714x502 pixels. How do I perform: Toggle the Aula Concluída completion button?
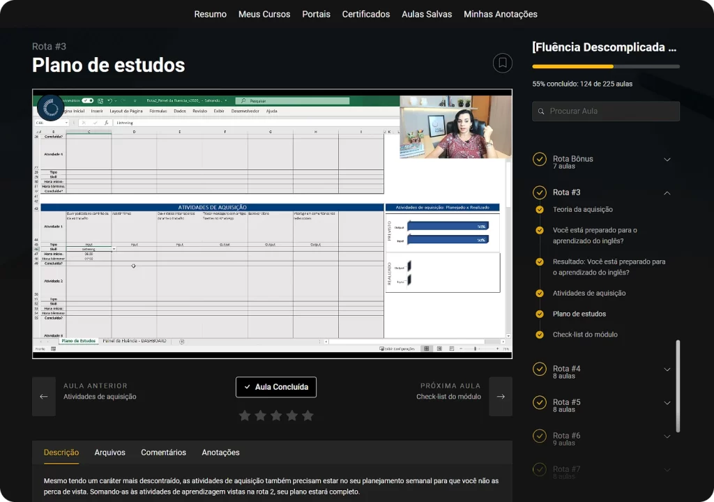(x=276, y=387)
